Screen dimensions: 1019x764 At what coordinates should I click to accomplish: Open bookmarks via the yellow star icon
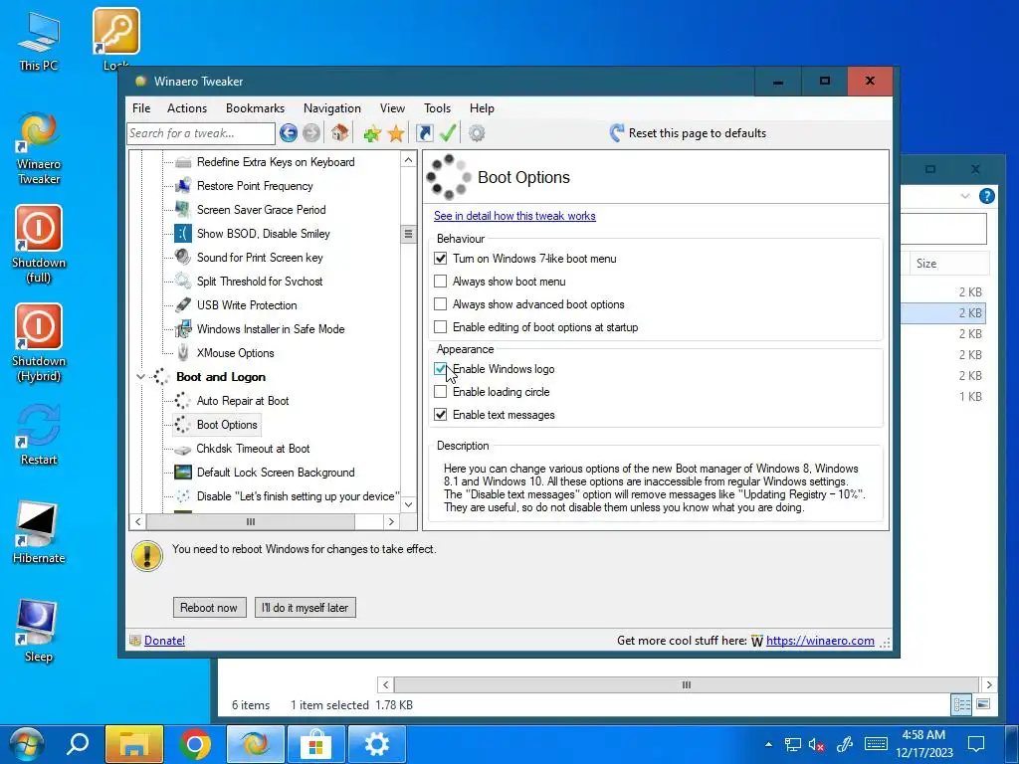pyautogui.click(x=396, y=134)
